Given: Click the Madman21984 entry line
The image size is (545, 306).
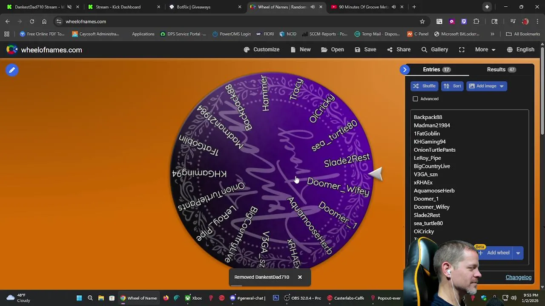Looking at the screenshot, I should coord(432,125).
